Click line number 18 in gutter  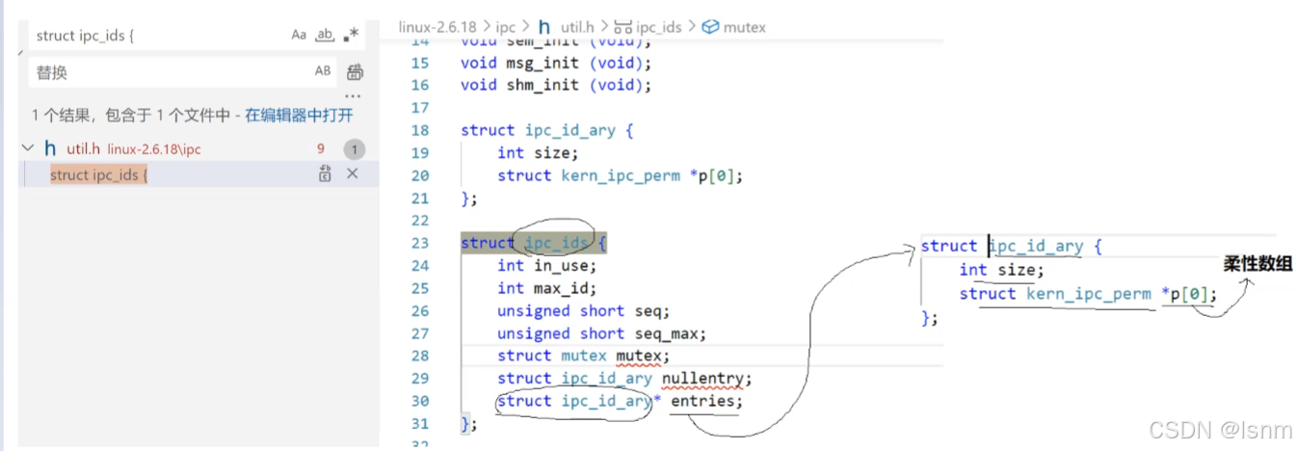click(419, 130)
